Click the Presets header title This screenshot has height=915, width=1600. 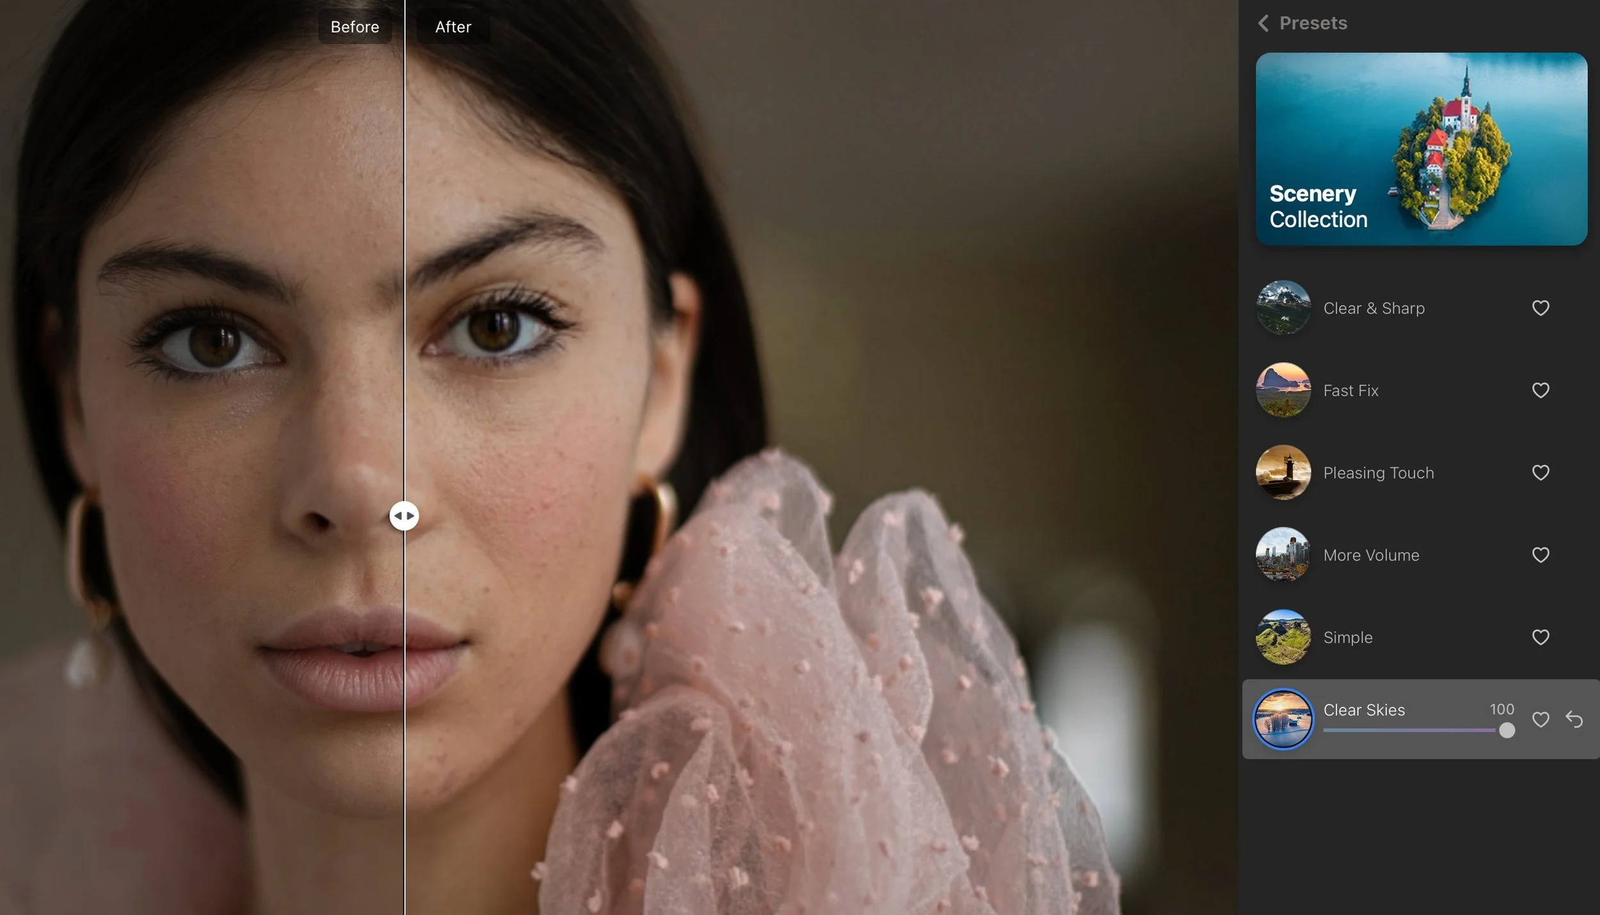1313,24
